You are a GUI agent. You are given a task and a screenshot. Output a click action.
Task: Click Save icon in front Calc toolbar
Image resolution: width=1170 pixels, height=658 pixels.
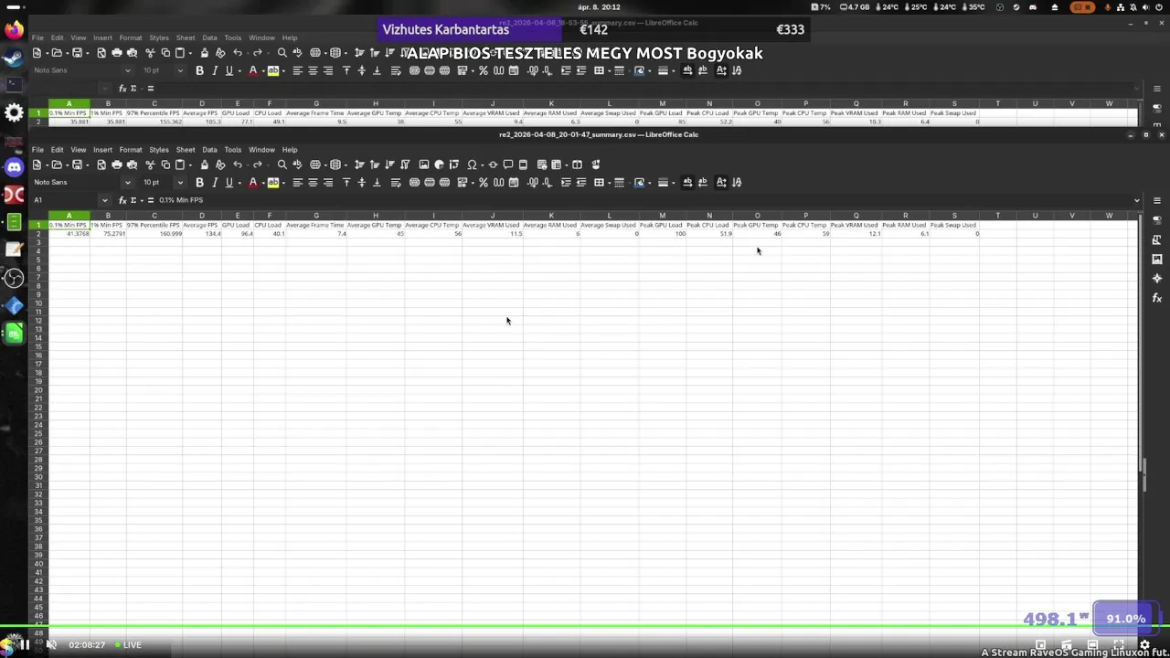point(77,164)
